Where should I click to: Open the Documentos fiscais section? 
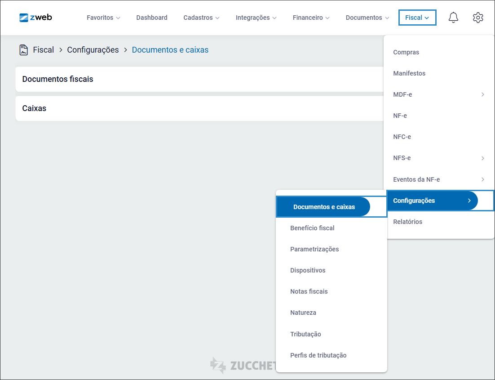pyautogui.click(x=199, y=79)
